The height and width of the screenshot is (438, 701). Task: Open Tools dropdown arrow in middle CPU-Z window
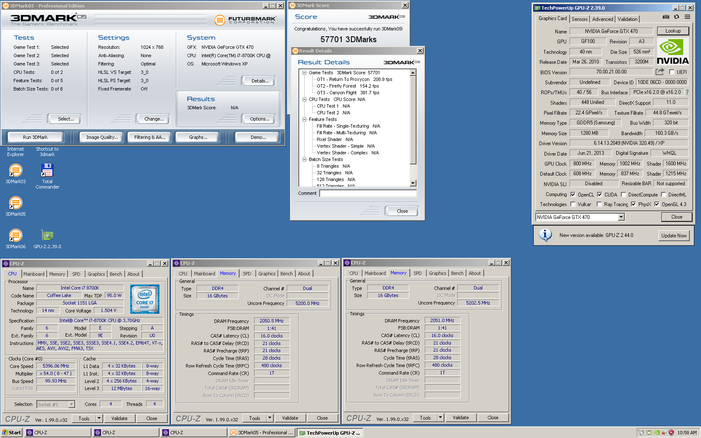click(270, 418)
